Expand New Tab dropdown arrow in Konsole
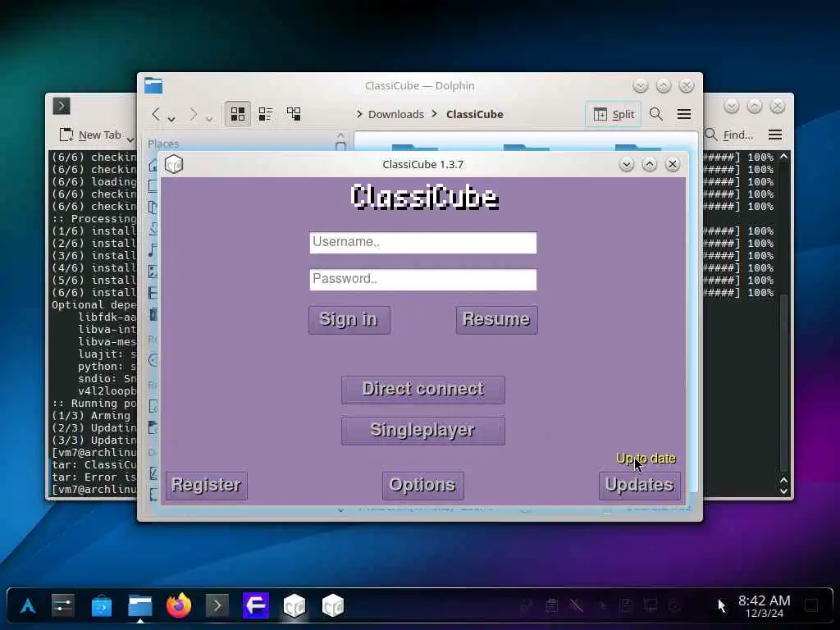 [x=130, y=139]
